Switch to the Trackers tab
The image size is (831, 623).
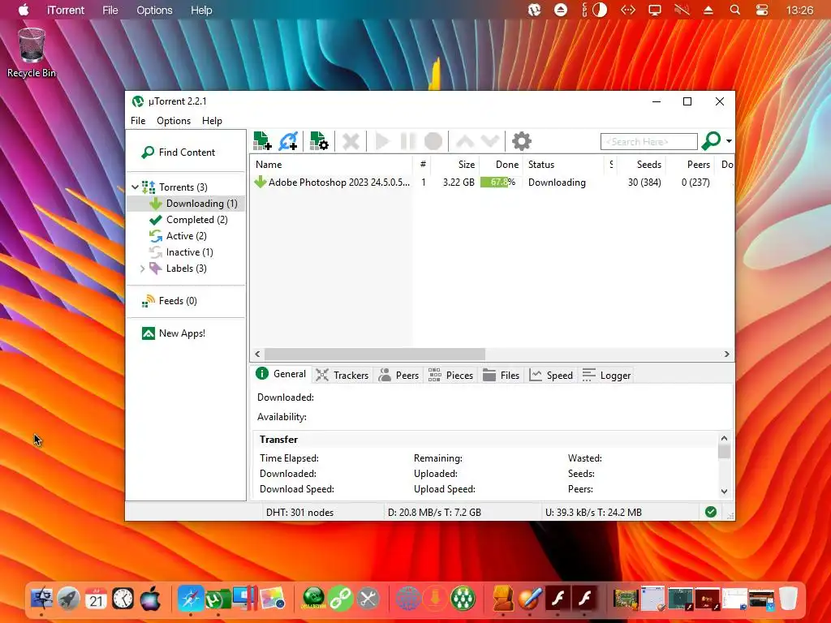coord(342,375)
